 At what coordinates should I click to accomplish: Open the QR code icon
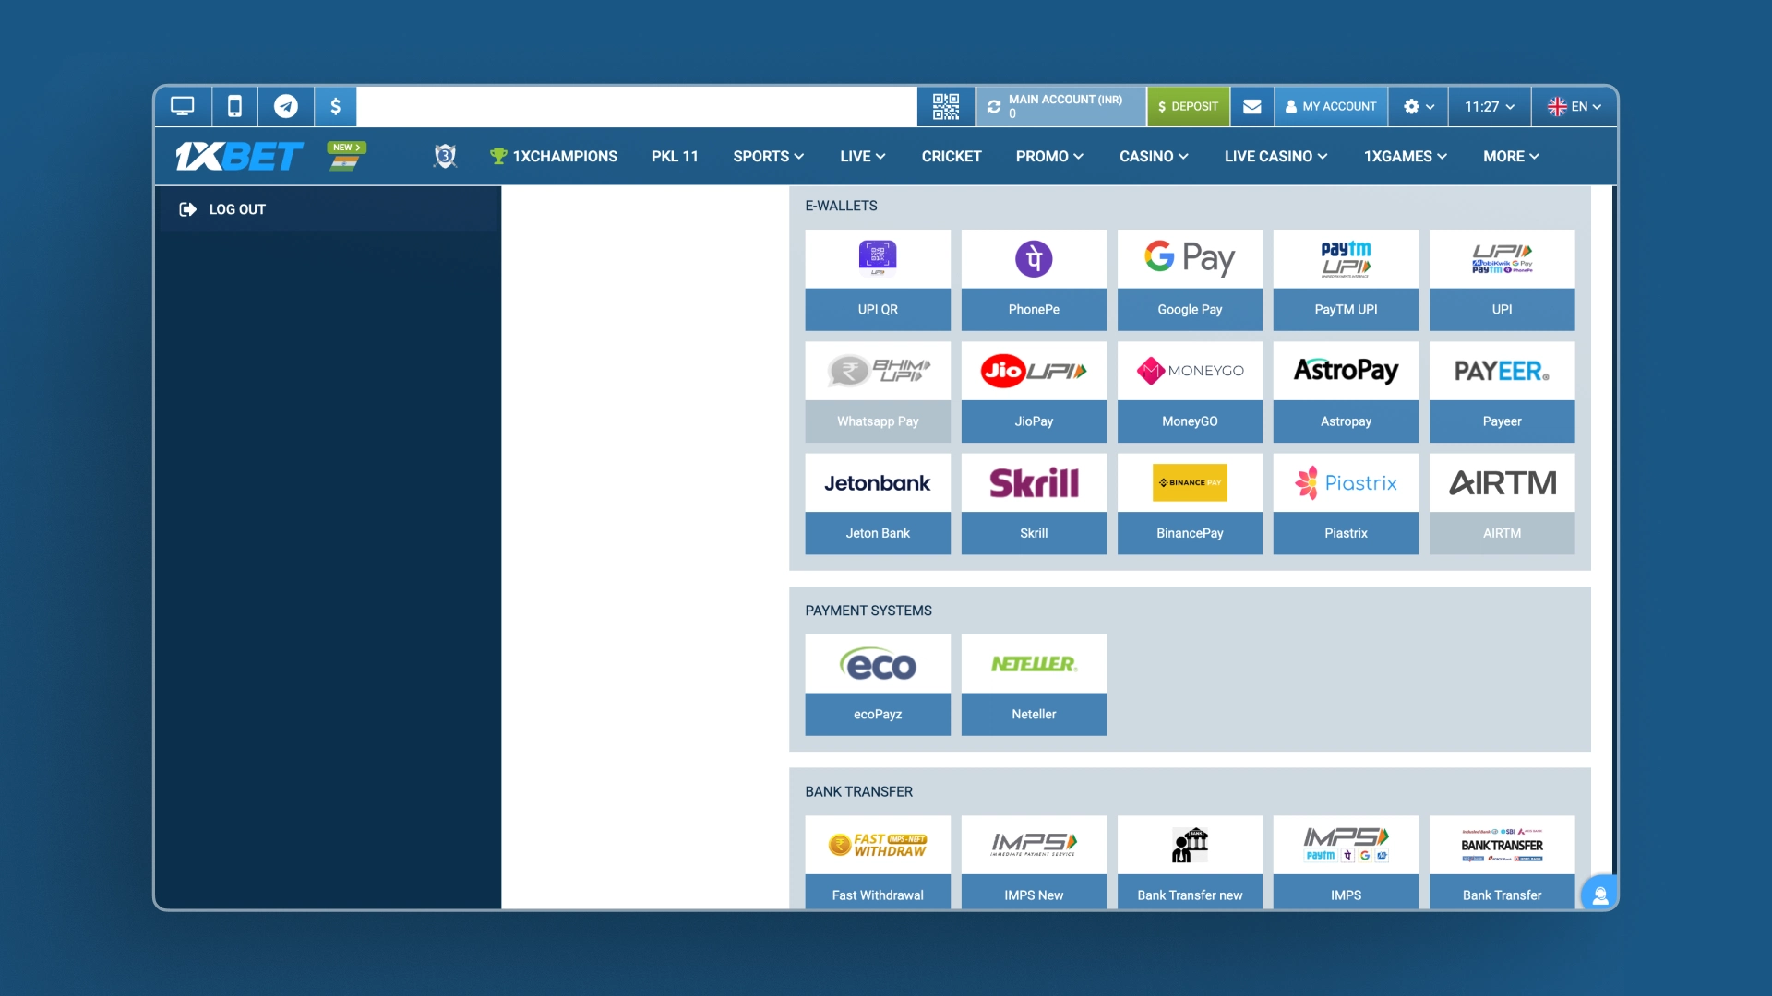pos(946,107)
